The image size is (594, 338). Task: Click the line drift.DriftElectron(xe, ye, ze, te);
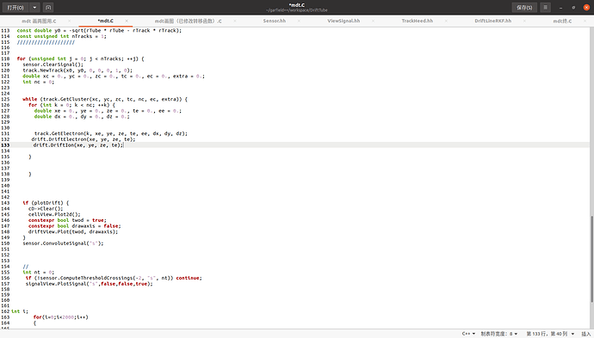[83, 139]
